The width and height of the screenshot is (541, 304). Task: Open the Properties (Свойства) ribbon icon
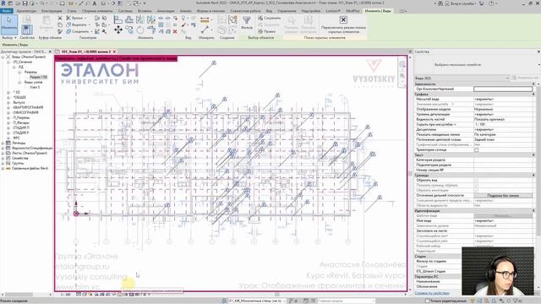[x=27, y=30]
